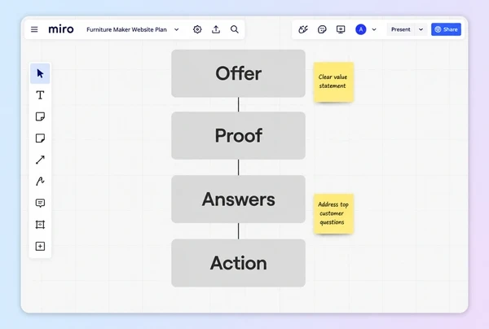Open the plus more tools button
The image size is (489, 329).
coord(40,246)
